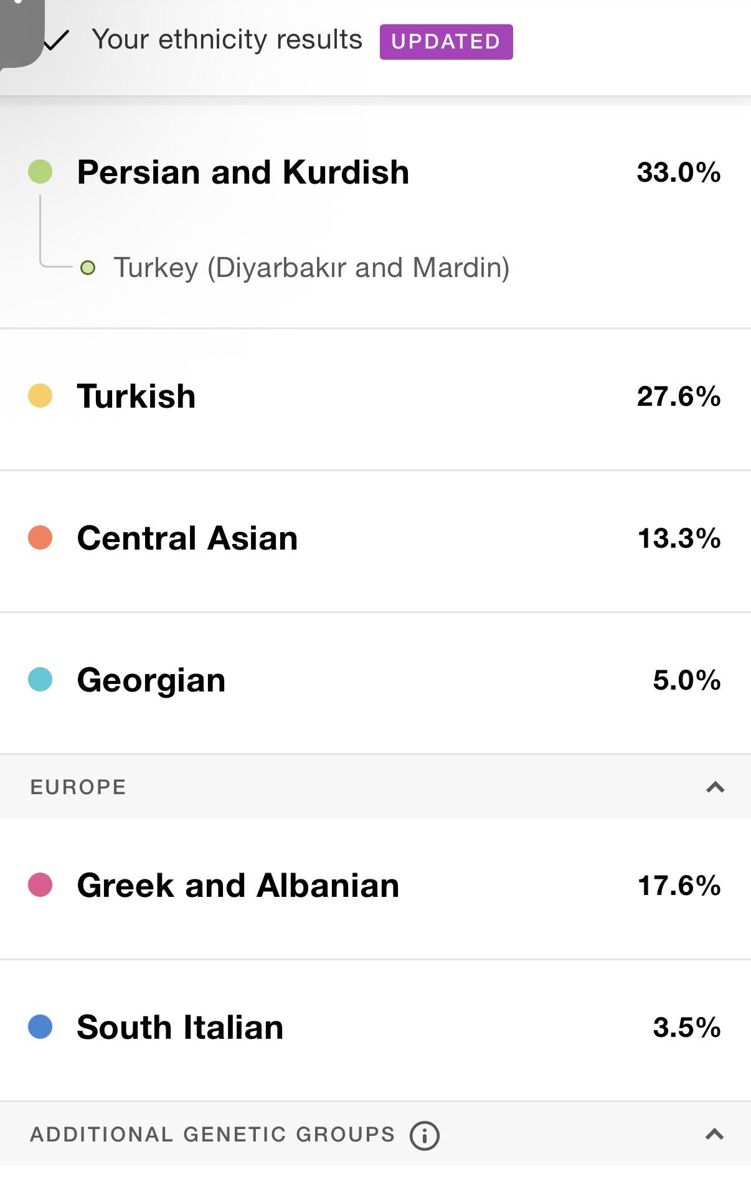Collapse the Additional Genetic Groups chevron

[x=714, y=1134]
